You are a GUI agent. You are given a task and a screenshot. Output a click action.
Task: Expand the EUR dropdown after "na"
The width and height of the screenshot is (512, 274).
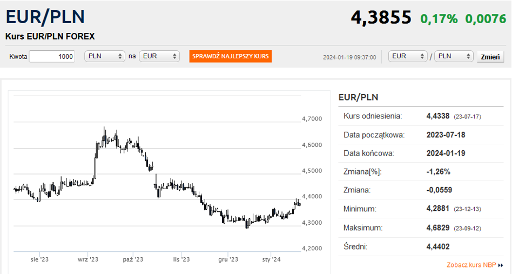pos(159,56)
